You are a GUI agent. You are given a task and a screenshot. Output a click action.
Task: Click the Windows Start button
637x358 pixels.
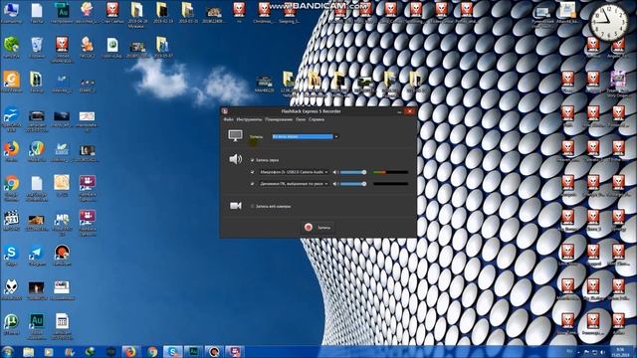(x=8, y=351)
